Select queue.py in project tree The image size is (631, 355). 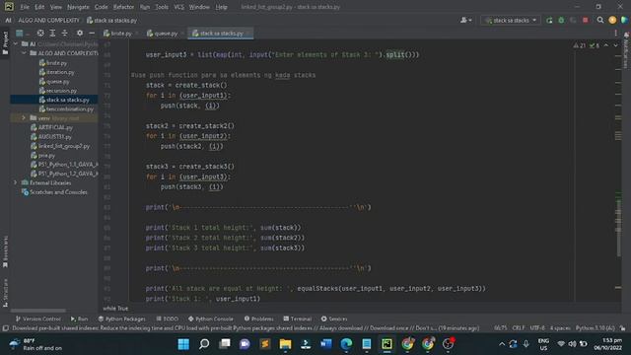coord(54,81)
